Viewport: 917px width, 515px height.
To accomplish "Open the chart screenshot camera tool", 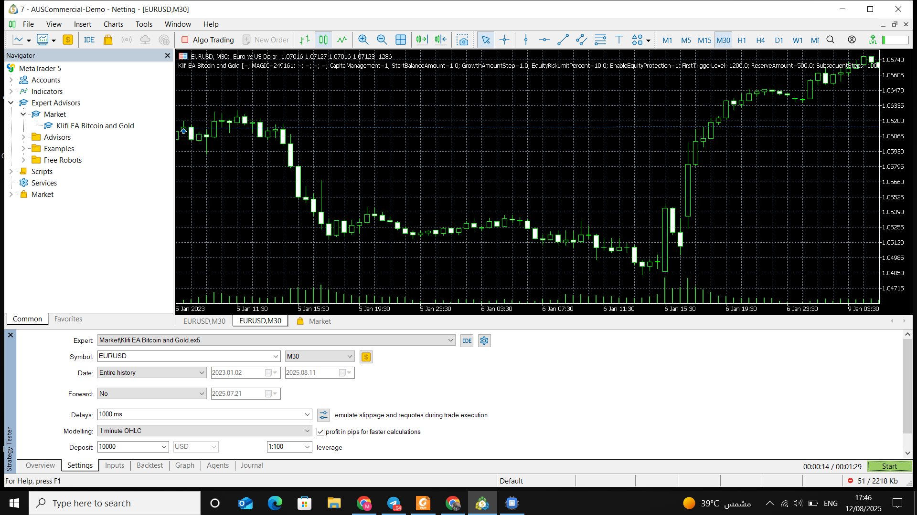I will [x=462, y=40].
